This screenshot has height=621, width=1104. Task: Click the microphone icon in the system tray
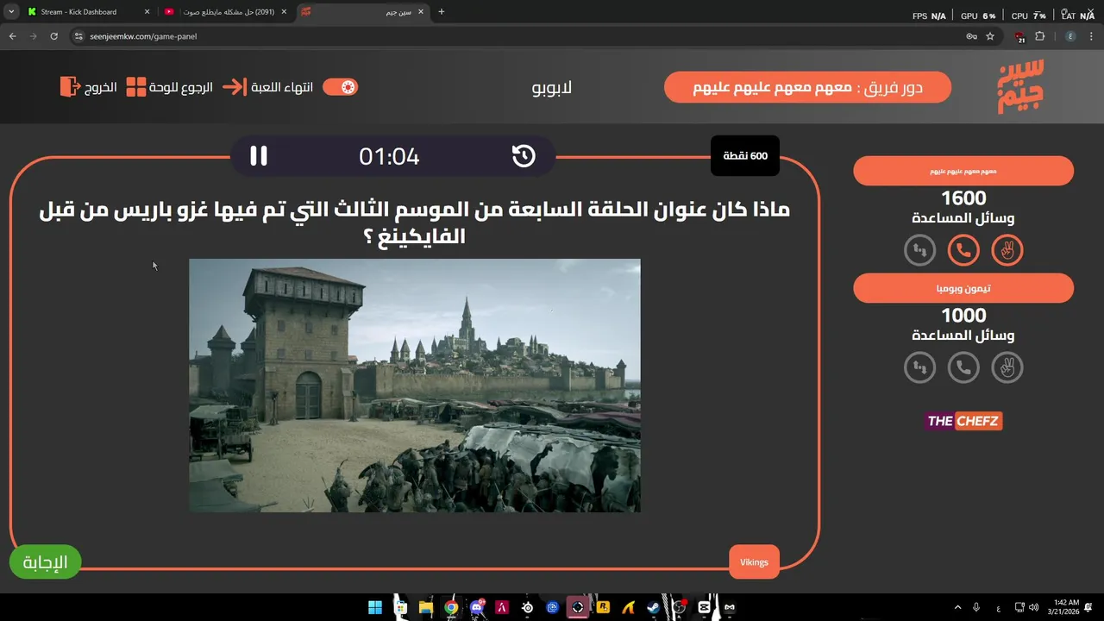click(976, 607)
